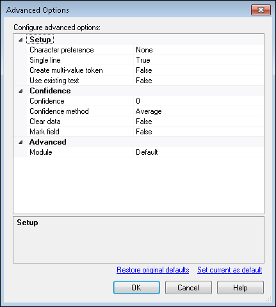
Task: Select the Character preference property row
Action: coord(145,50)
